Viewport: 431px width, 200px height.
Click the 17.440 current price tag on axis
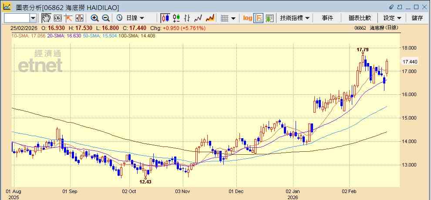(x=410, y=62)
